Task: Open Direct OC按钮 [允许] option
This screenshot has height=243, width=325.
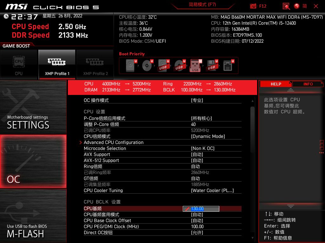Action: [x=162, y=233]
